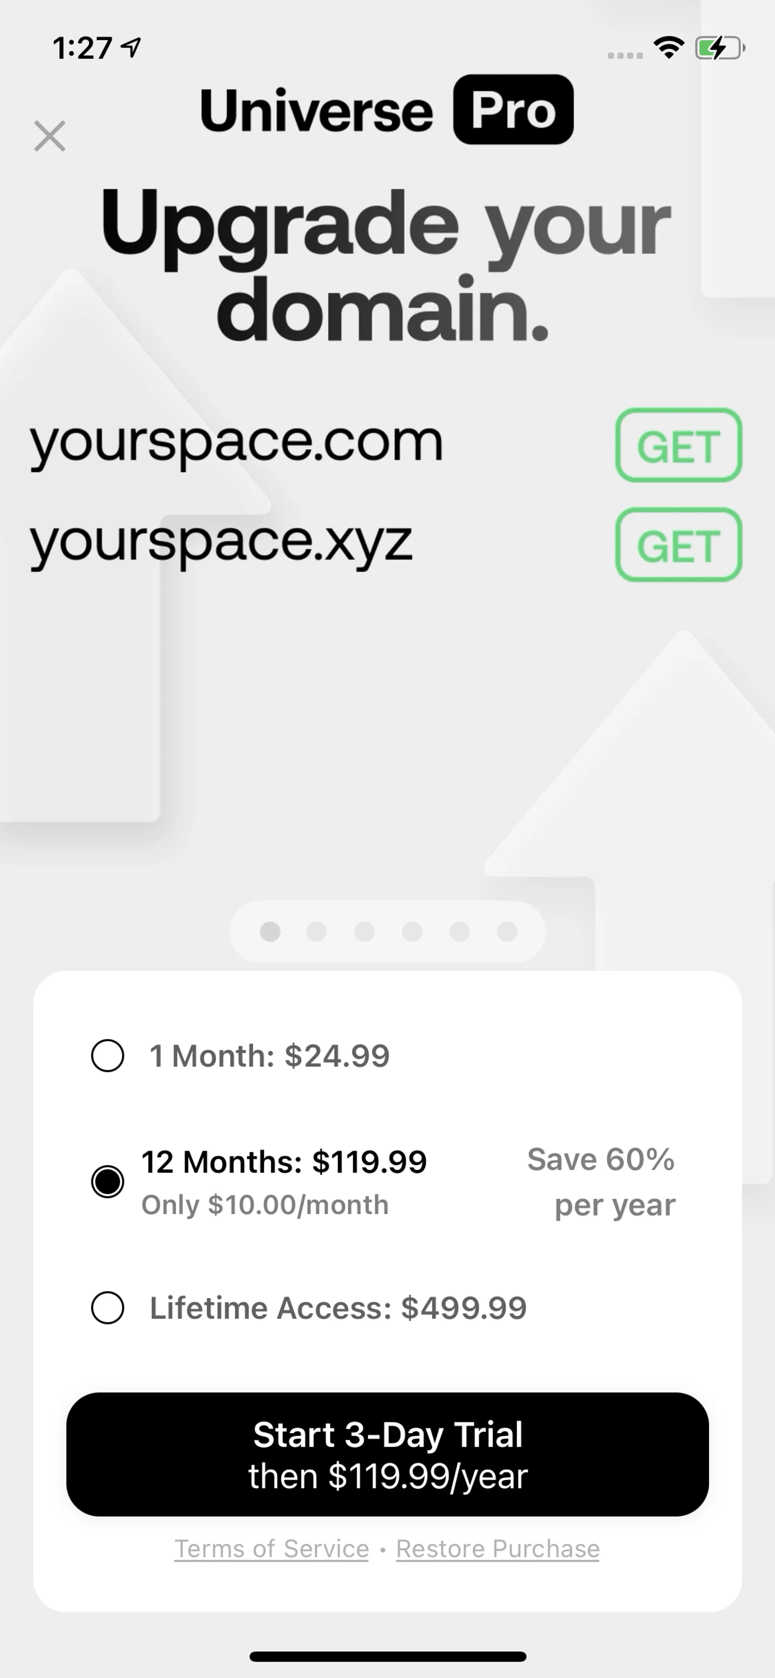The image size is (775, 1678).
Task: Start the 3-Day Trial
Action: (387, 1454)
